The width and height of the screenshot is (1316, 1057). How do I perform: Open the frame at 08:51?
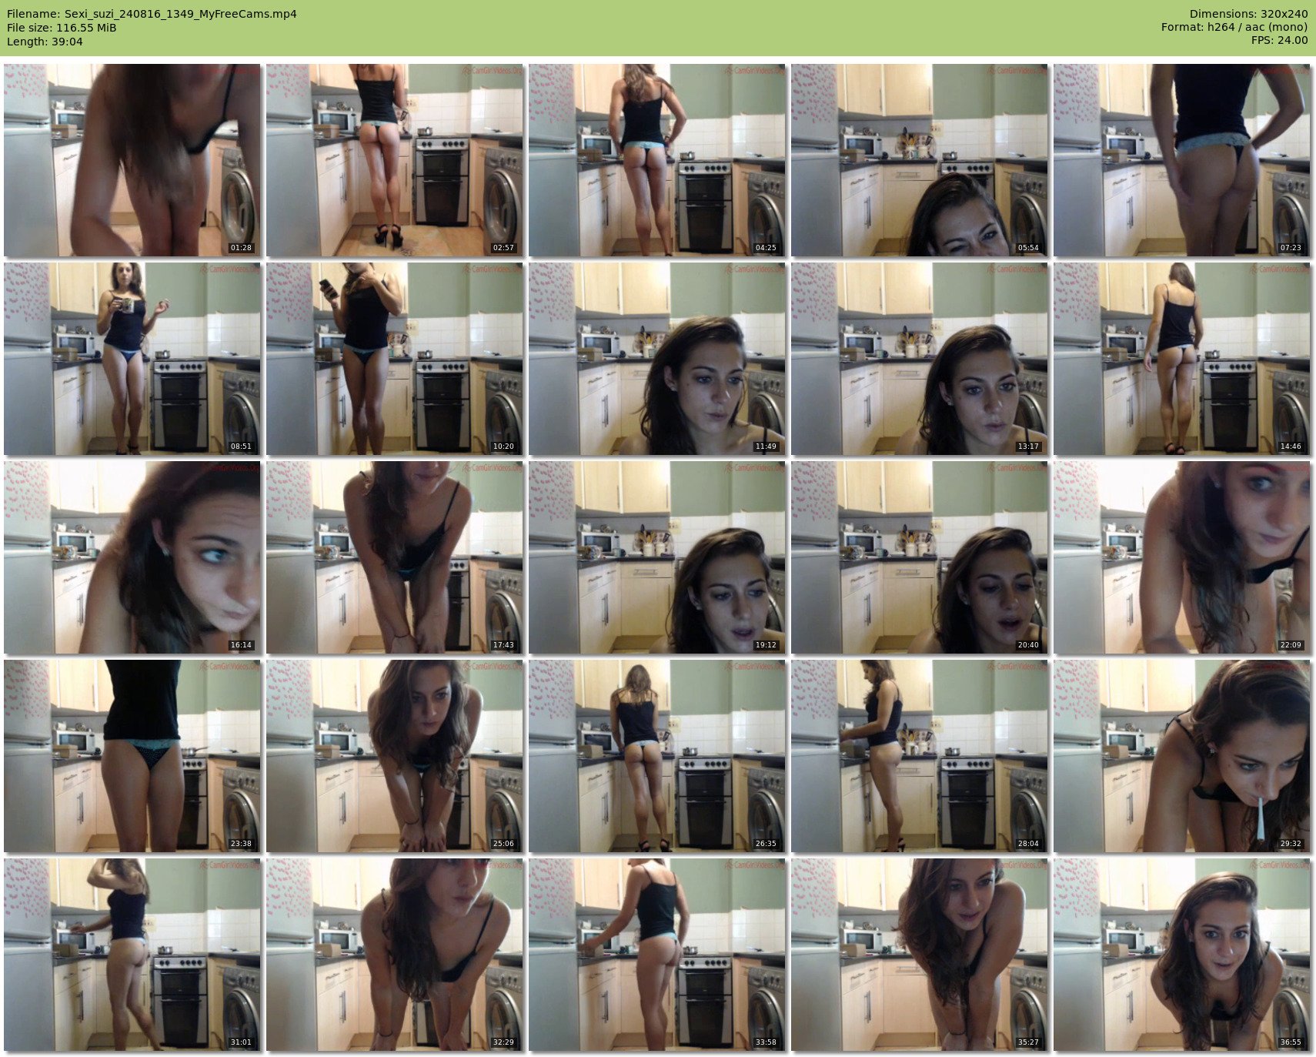132,359
